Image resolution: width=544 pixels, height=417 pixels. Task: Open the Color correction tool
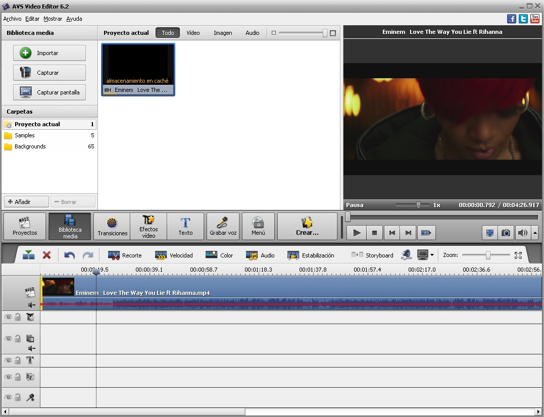(x=219, y=255)
